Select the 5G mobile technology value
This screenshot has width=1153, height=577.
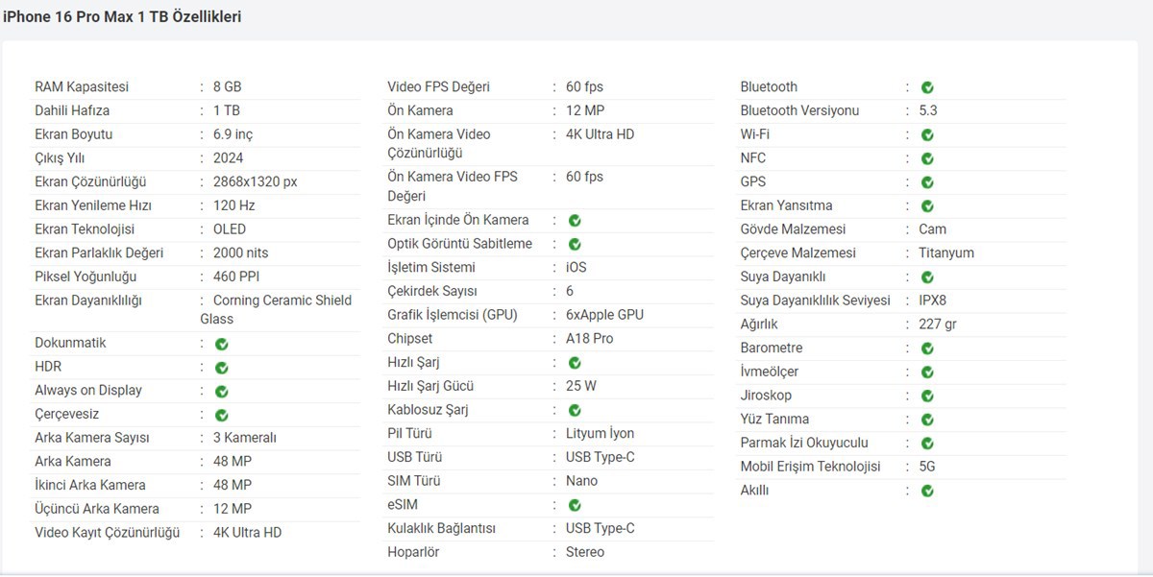tap(927, 467)
